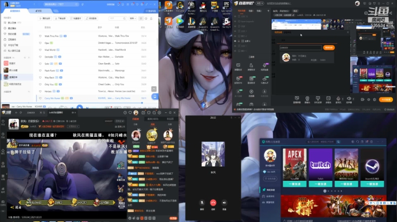The height and width of the screenshot is (222, 397).
Task: Click the red hang-up button in call window
Action: pyautogui.click(x=213, y=203)
